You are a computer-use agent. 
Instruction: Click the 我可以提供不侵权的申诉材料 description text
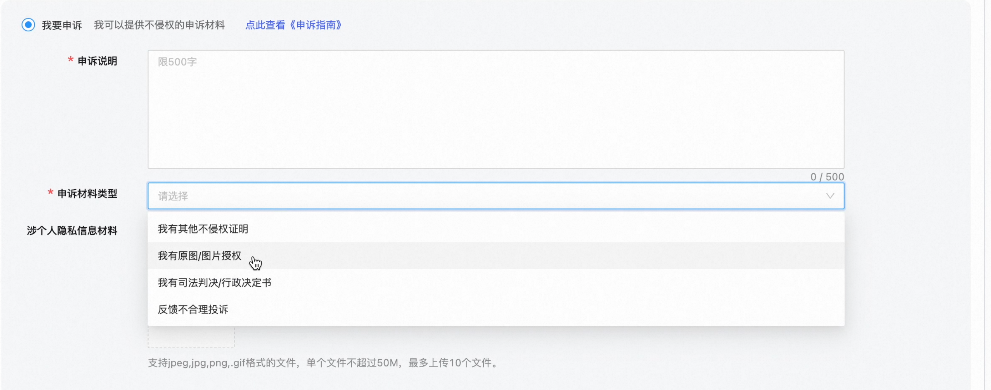click(159, 25)
